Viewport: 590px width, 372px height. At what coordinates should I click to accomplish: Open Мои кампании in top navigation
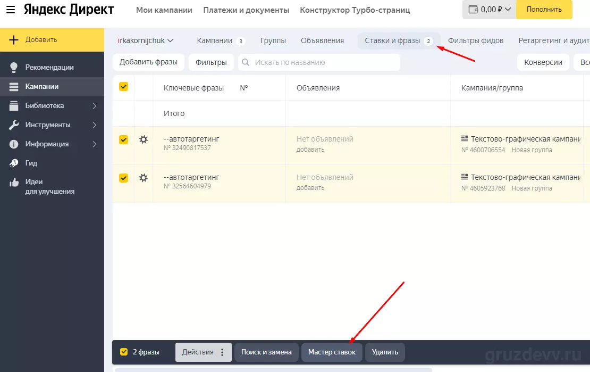(x=164, y=10)
